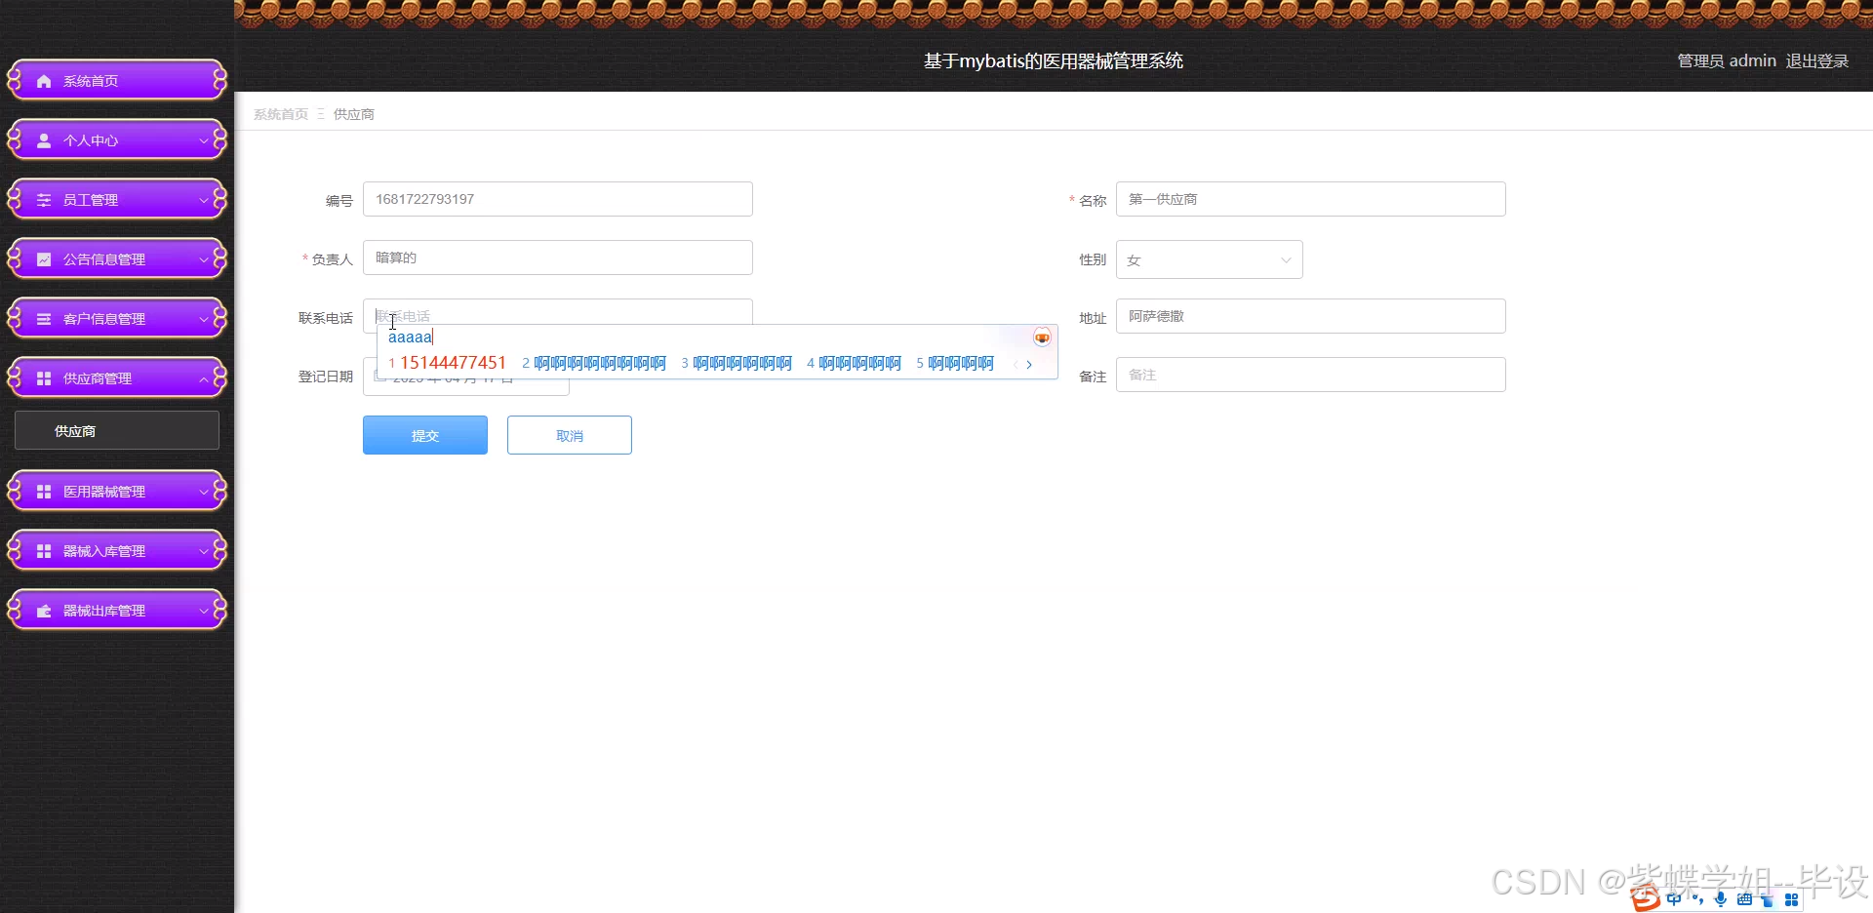
Task: Toggle the punctuation mode icon in the IME bar
Action: pyautogui.click(x=1698, y=899)
